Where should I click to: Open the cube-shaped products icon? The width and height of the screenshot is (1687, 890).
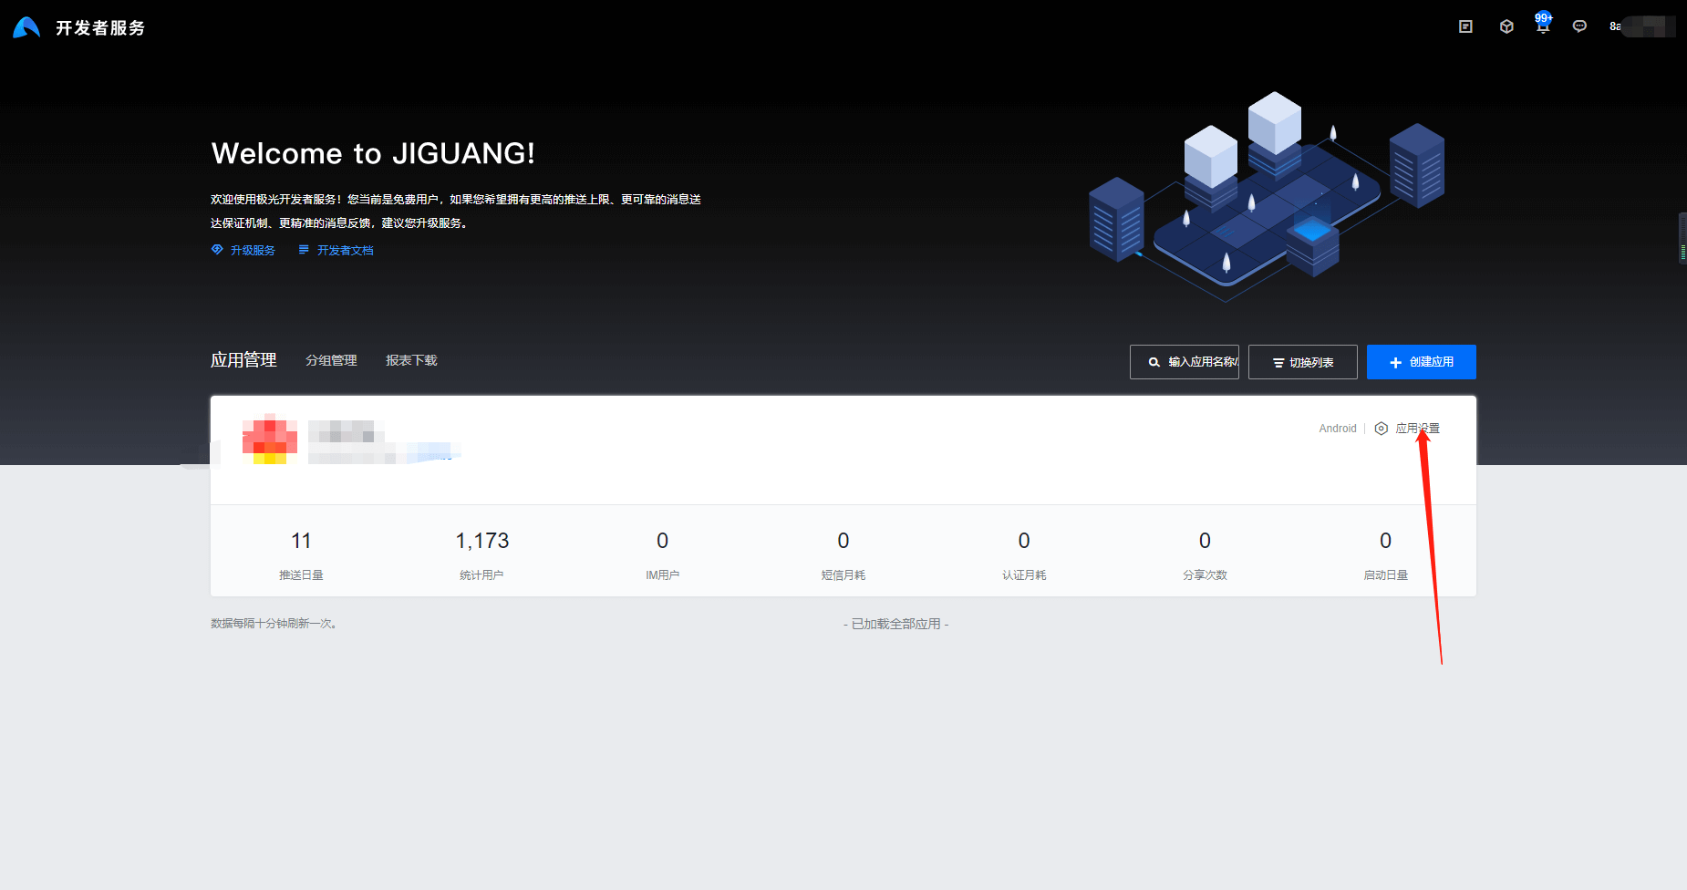[1506, 26]
